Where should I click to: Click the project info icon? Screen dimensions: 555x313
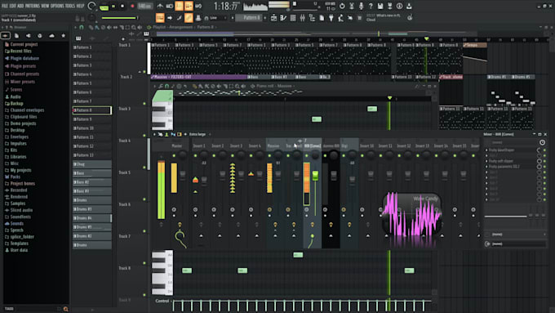coord(399,6)
